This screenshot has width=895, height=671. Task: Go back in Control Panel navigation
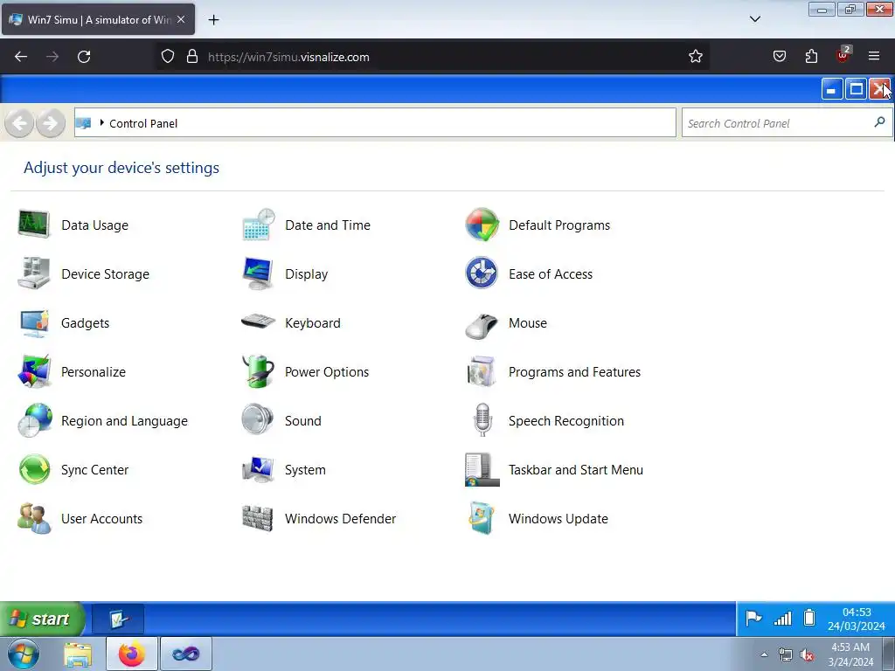(19, 122)
